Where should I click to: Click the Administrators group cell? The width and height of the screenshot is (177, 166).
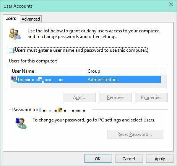(102, 80)
